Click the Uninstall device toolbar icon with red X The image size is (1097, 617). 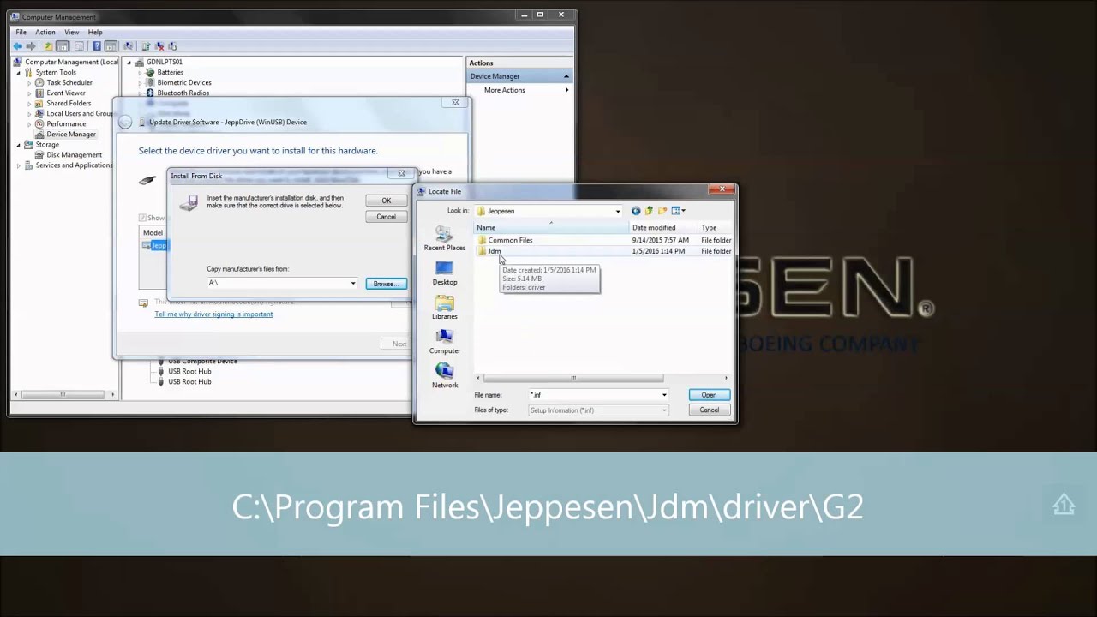159,46
